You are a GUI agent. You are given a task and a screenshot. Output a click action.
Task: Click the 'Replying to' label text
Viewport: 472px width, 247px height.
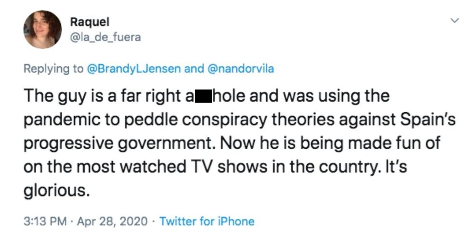point(53,68)
